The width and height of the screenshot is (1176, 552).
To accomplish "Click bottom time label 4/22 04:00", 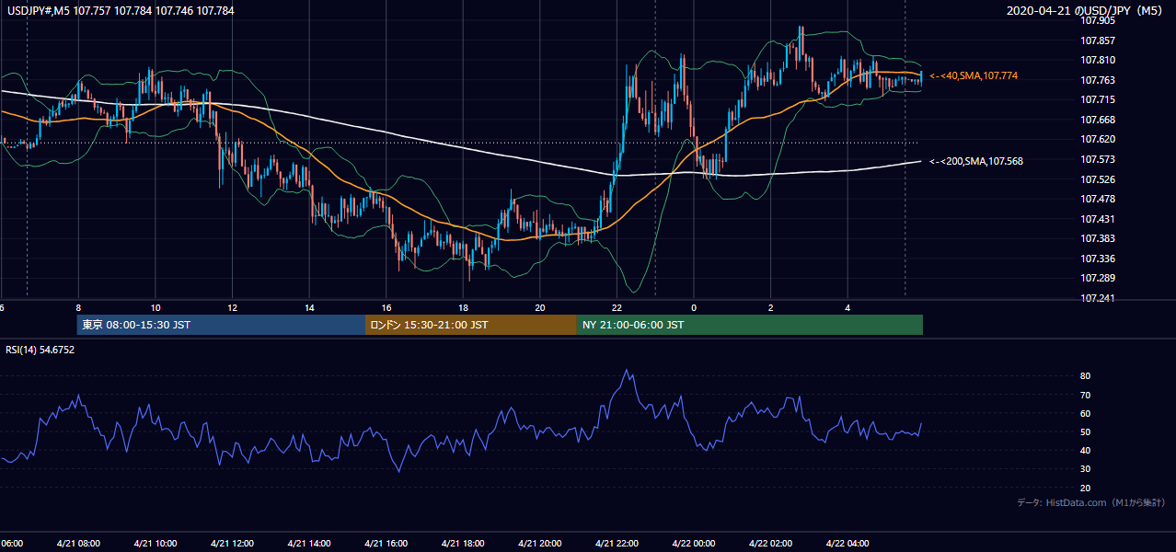I will click(847, 544).
